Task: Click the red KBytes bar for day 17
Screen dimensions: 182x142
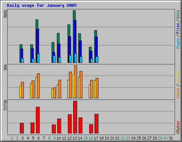Action: click(x=96, y=124)
